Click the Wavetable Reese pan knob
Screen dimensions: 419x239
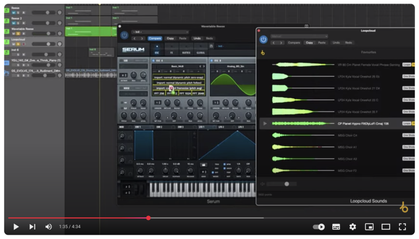(60, 34)
